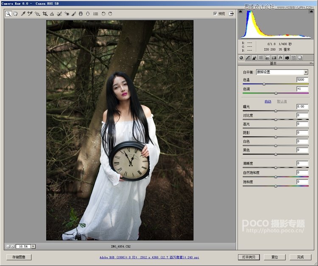The width and height of the screenshot is (318, 266).
Task: Click the 清晰度 clarity slider handle
Action: pyautogui.click(x=276, y=168)
